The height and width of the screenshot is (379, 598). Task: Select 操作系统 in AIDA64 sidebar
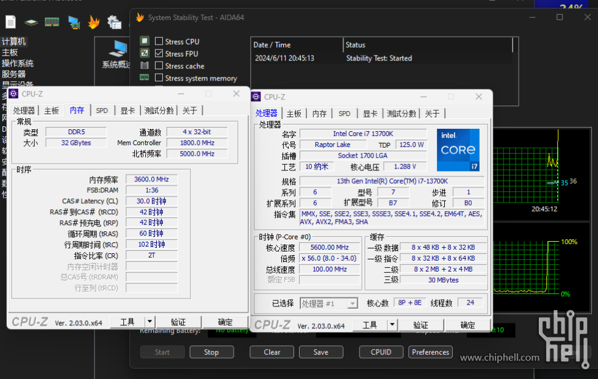pos(18,63)
